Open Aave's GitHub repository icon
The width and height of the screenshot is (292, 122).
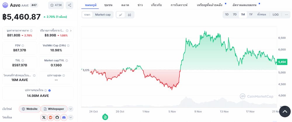57,117
